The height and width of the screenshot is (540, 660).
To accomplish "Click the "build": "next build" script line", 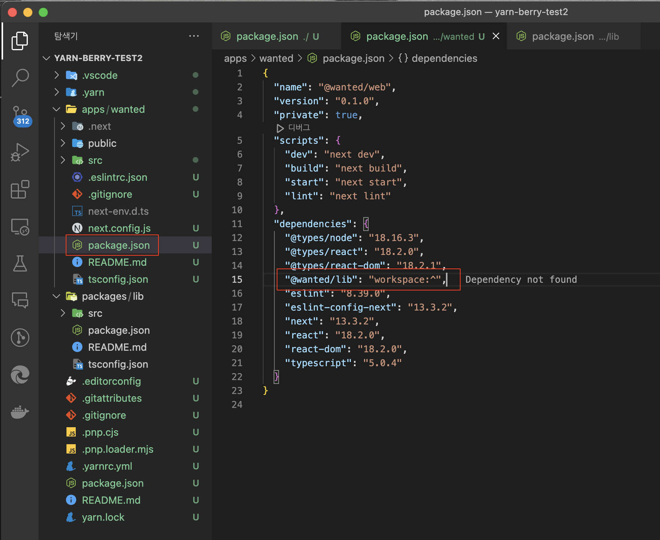I will point(346,168).
